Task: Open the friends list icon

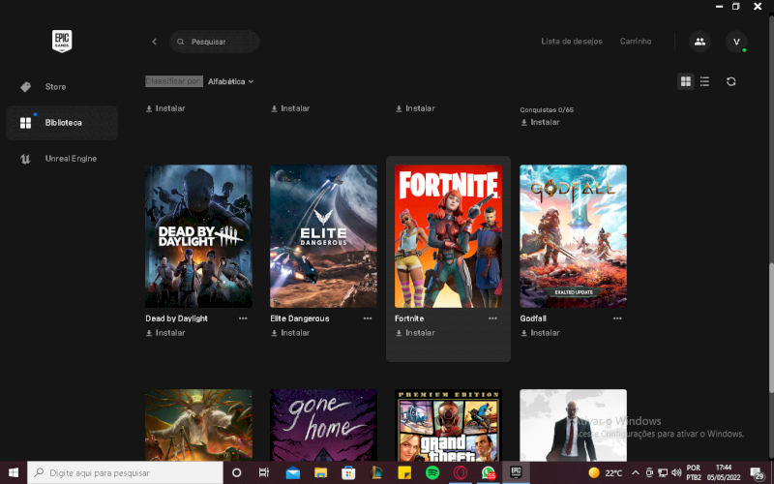Action: (x=700, y=42)
